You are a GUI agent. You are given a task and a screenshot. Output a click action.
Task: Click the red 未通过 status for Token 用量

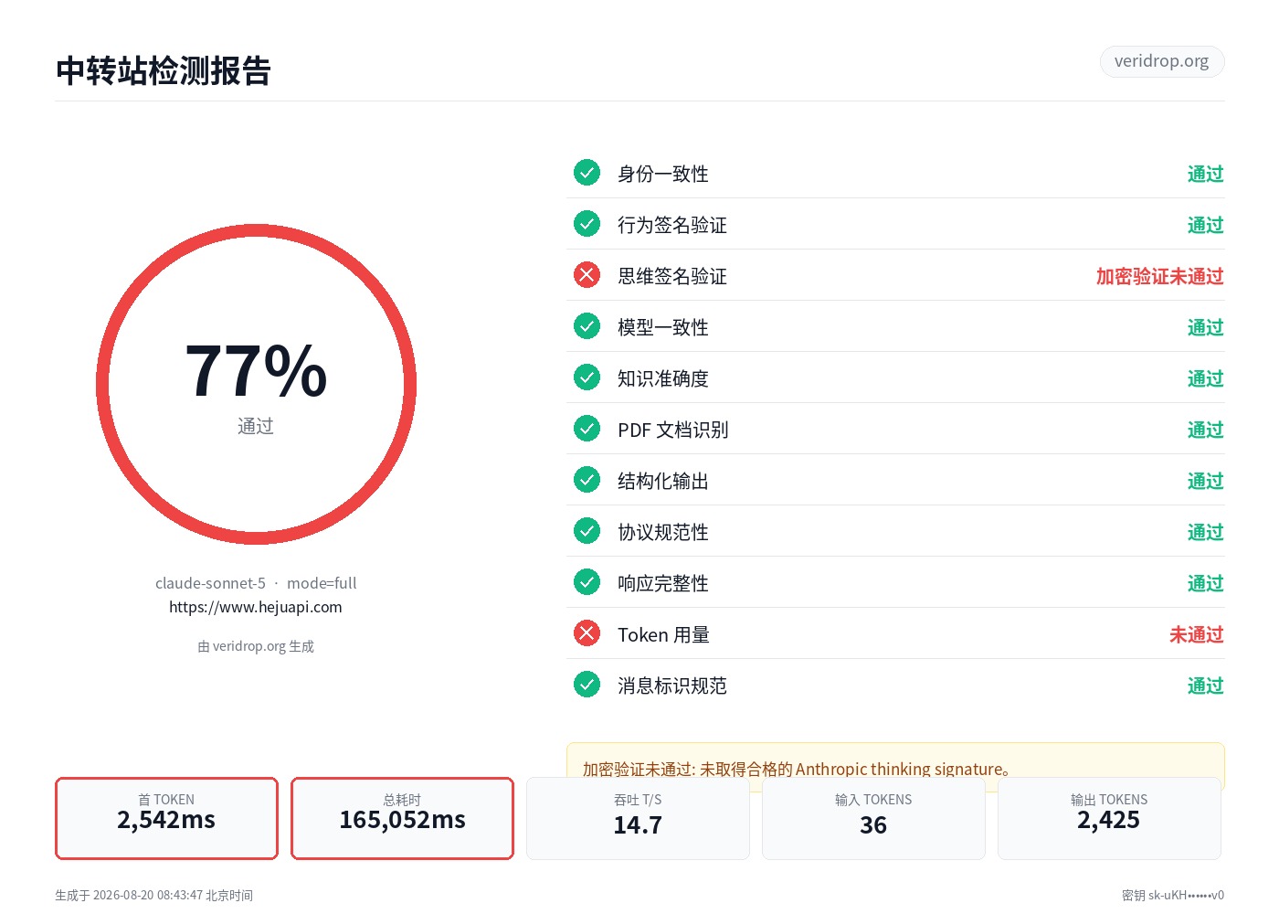coord(1196,634)
